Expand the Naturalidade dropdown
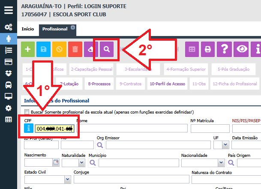Screen dimensions: 261x189 [x=81, y=162]
